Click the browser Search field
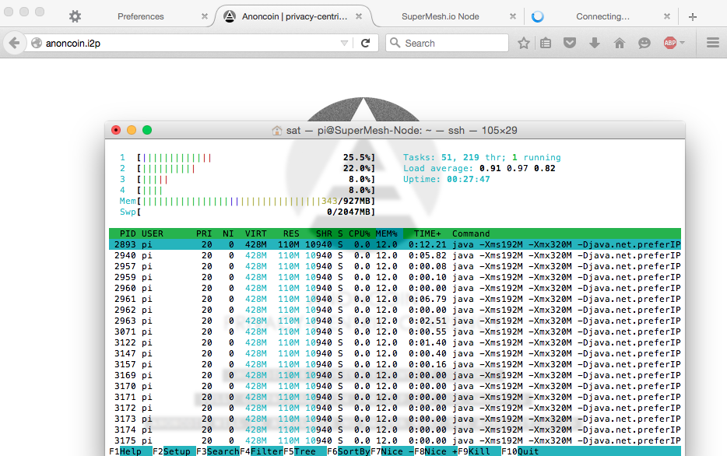 pos(447,43)
